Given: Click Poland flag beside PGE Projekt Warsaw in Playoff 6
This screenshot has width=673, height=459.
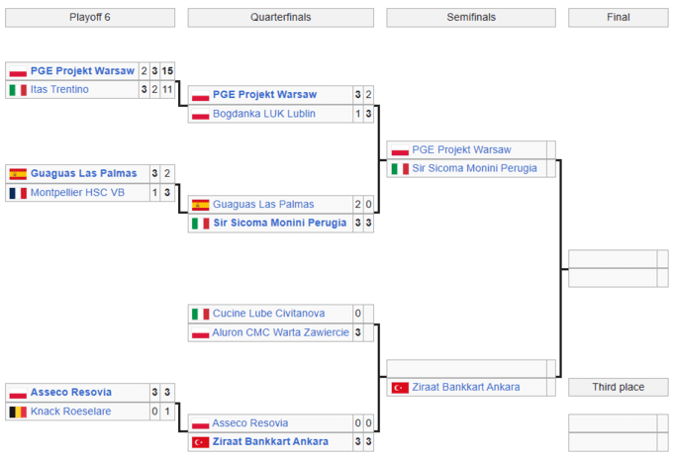Looking at the screenshot, I should tap(18, 71).
